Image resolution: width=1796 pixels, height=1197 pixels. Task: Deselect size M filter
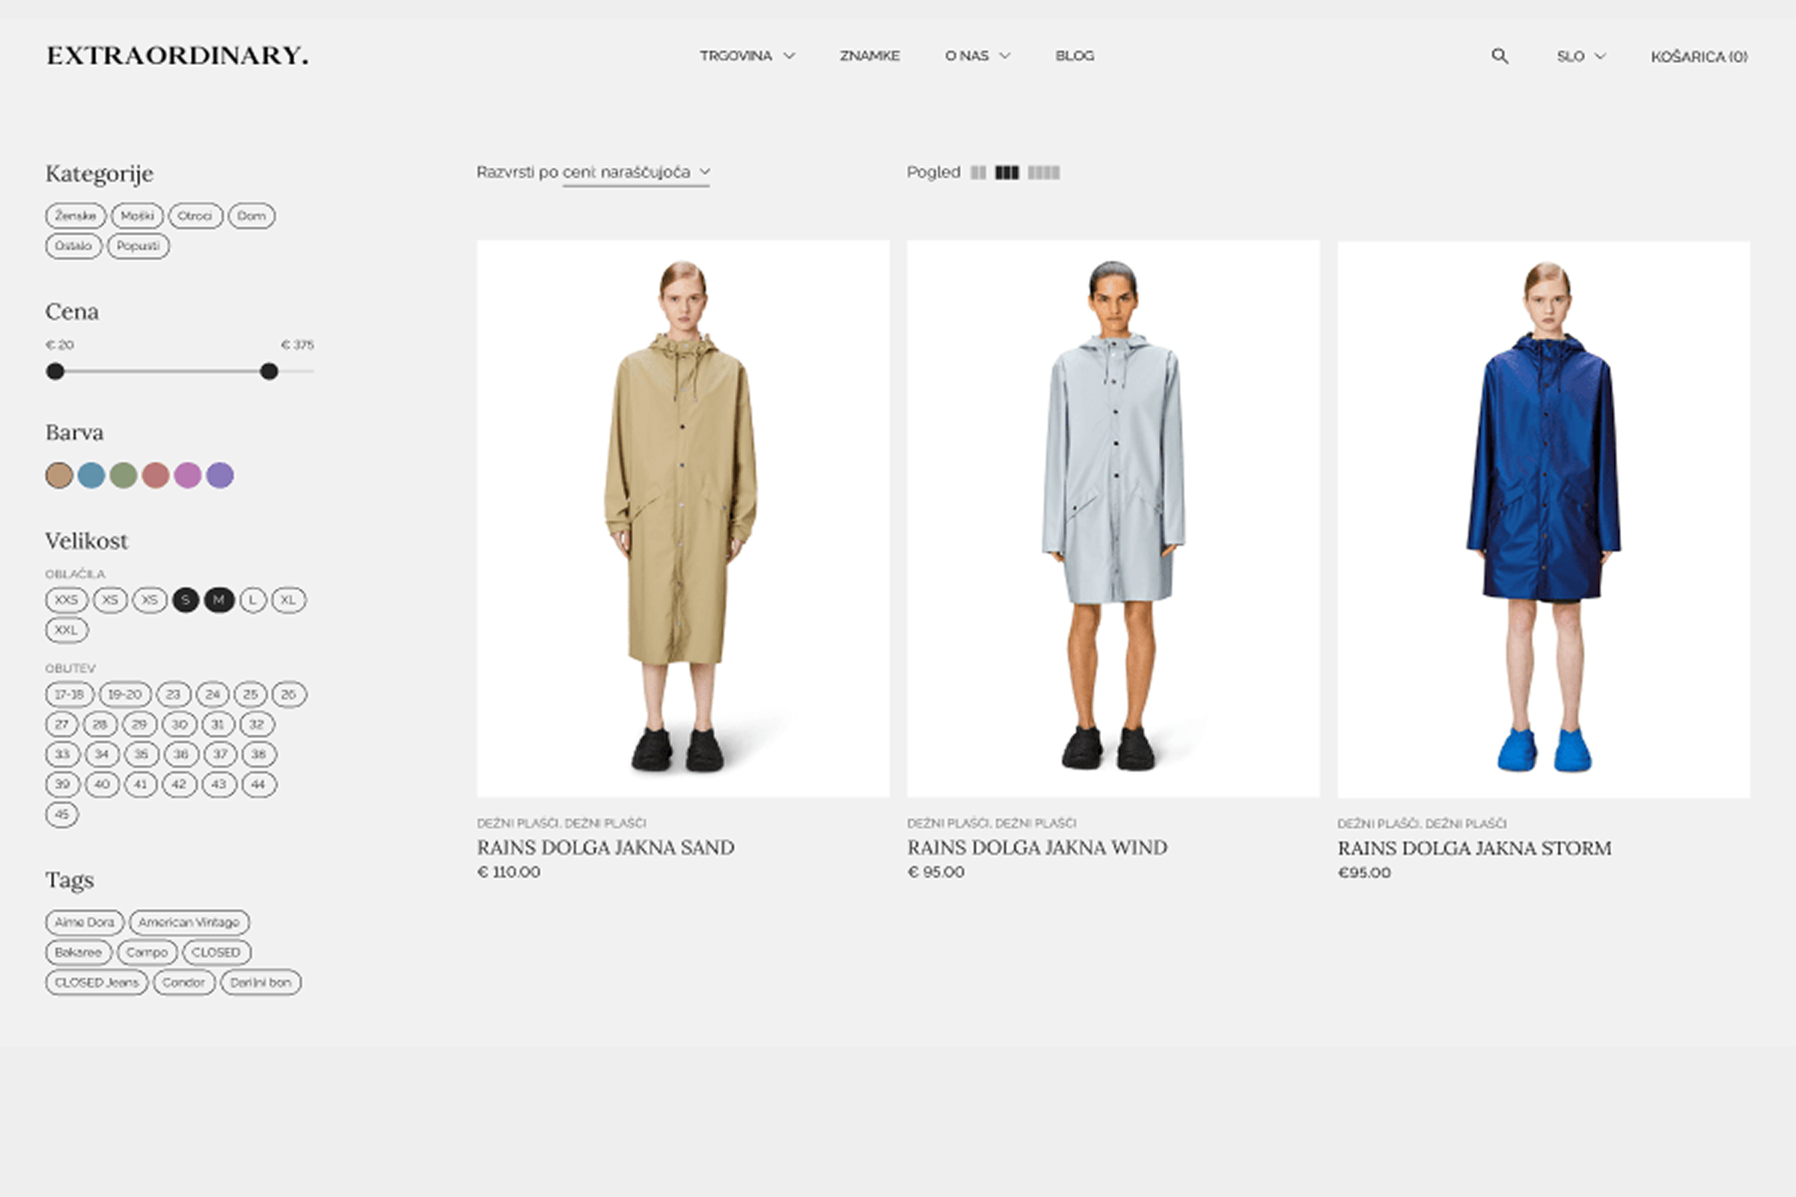(x=219, y=600)
